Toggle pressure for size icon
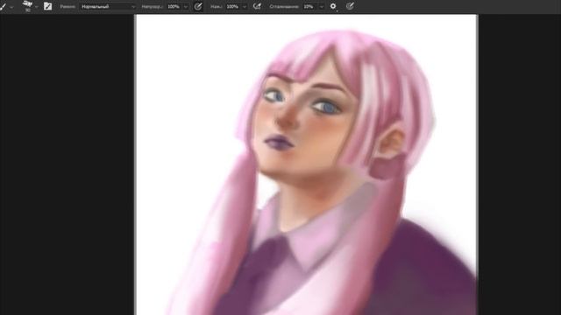Viewport: 561px width, 315px height. pyautogui.click(x=350, y=6)
